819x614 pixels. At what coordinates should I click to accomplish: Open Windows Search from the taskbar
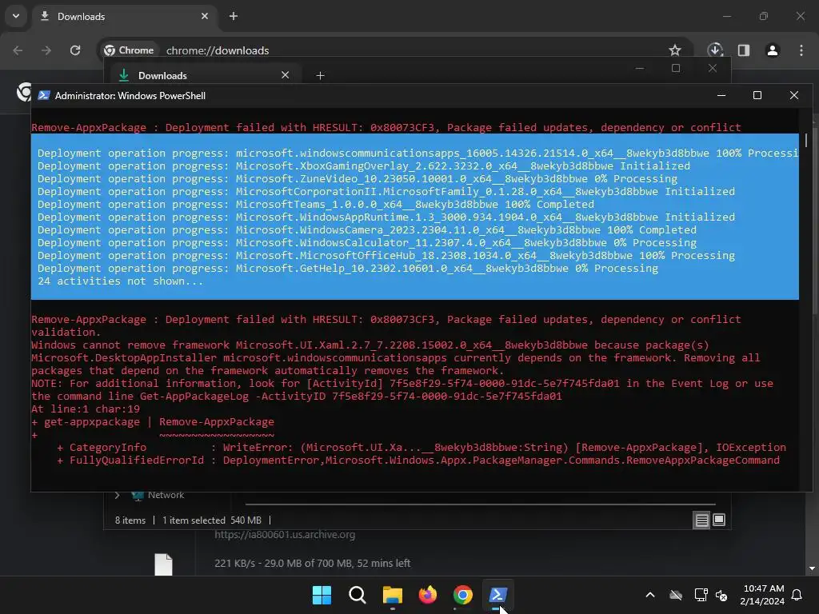pos(358,595)
